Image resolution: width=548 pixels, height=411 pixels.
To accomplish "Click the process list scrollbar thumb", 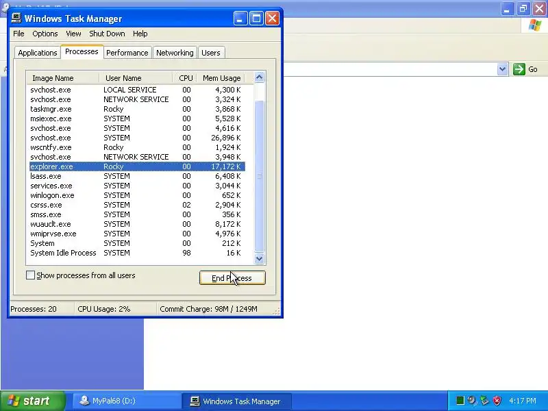I will click(x=260, y=176).
